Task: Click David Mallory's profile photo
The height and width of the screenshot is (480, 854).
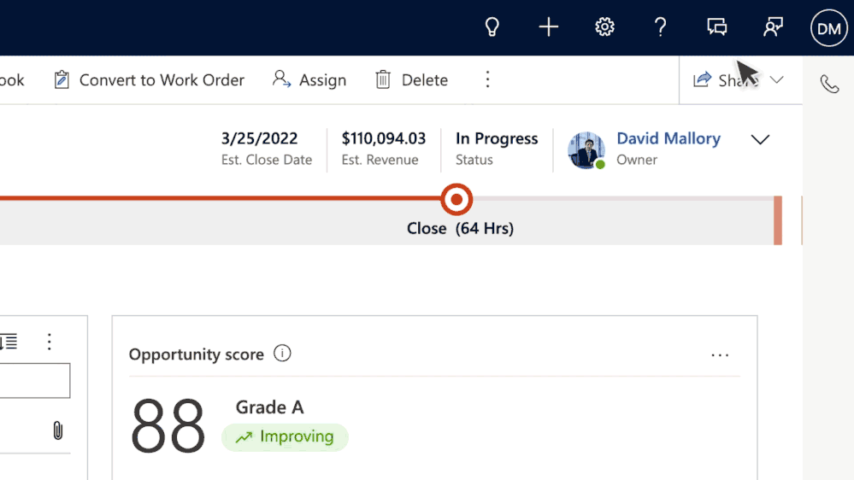Action: (586, 150)
